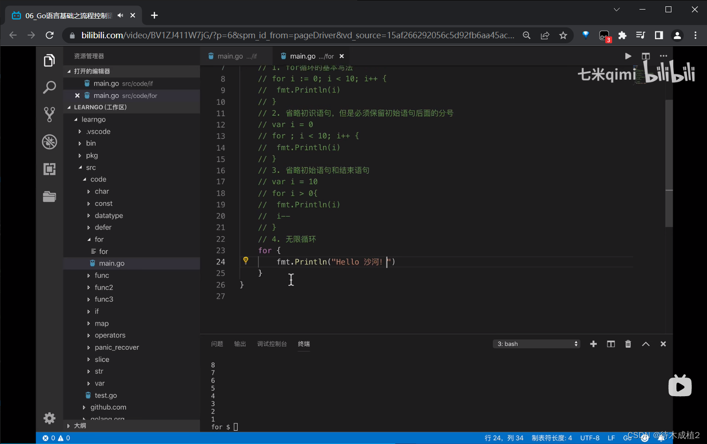Click the line and column status indicator

coord(504,438)
